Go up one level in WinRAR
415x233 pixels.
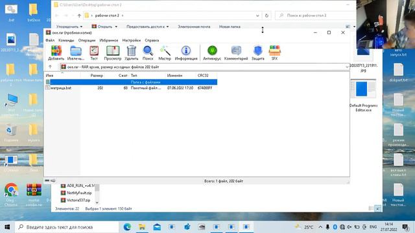(51, 67)
